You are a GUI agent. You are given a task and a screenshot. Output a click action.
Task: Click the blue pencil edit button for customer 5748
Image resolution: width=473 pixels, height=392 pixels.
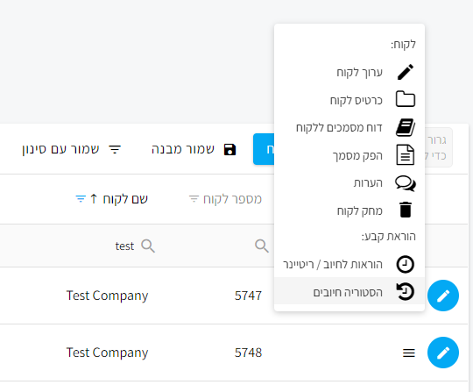coord(443,353)
